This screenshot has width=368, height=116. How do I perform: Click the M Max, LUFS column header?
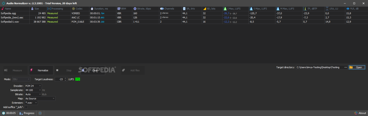pos(289,9)
